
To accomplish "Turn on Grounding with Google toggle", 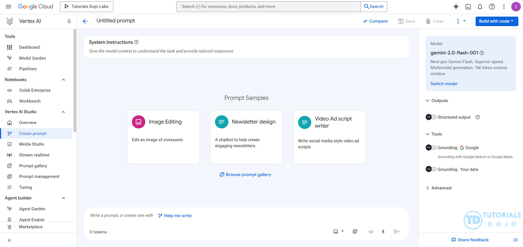I will [x=431, y=147].
